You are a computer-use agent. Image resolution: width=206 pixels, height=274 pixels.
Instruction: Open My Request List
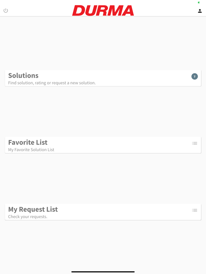[x=103, y=212]
